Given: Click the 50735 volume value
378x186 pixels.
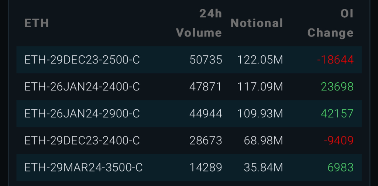Looking at the screenshot, I should [x=206, y=60].
